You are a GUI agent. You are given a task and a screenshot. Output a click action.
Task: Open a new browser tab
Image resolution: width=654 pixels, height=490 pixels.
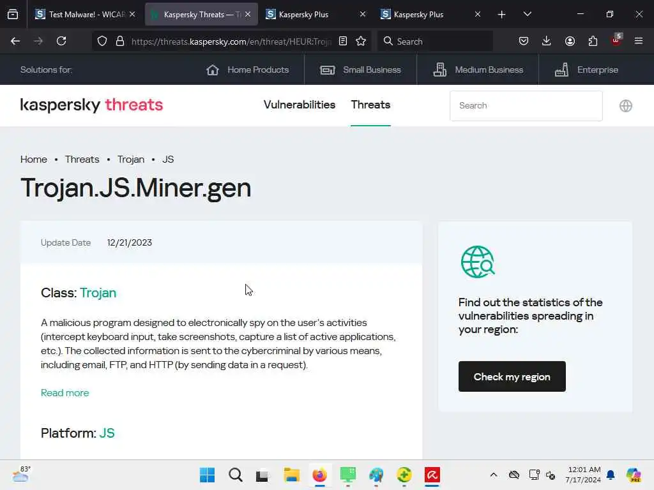[x=502, y=15]
